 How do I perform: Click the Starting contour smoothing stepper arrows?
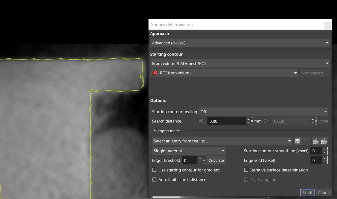324,151
